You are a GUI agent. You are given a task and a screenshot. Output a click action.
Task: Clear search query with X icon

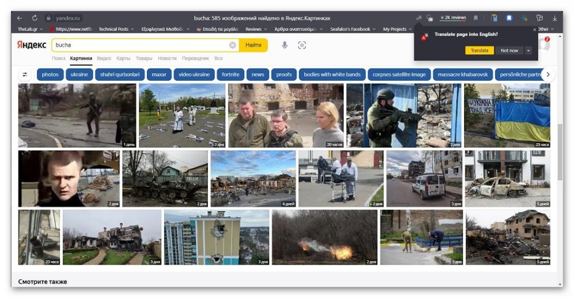pyautogui.click(x=233, y=45)
